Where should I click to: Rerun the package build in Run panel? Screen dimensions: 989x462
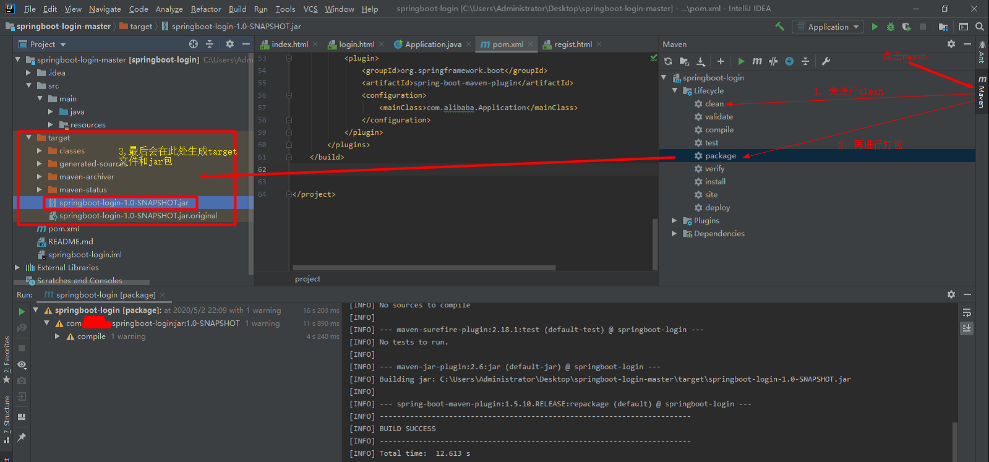coord(22,311)
